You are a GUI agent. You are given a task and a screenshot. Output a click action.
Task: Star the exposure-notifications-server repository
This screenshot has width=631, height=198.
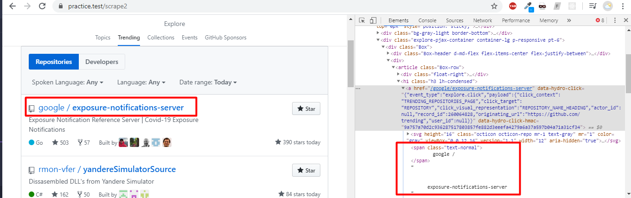306,109
